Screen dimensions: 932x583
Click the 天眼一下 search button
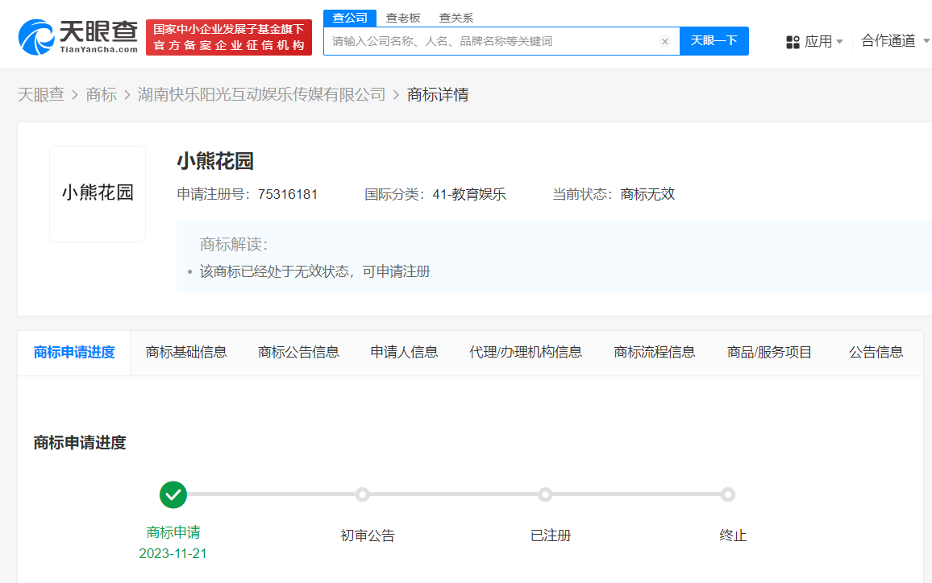(x=714, y=41)
